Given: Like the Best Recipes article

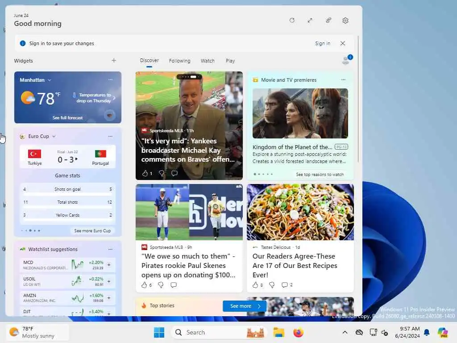Looking at the screenshot, I should click(255, 285).
